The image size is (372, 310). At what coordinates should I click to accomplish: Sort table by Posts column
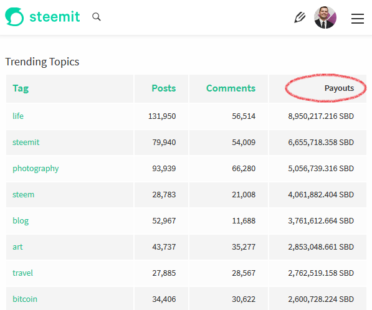[164, 88]
